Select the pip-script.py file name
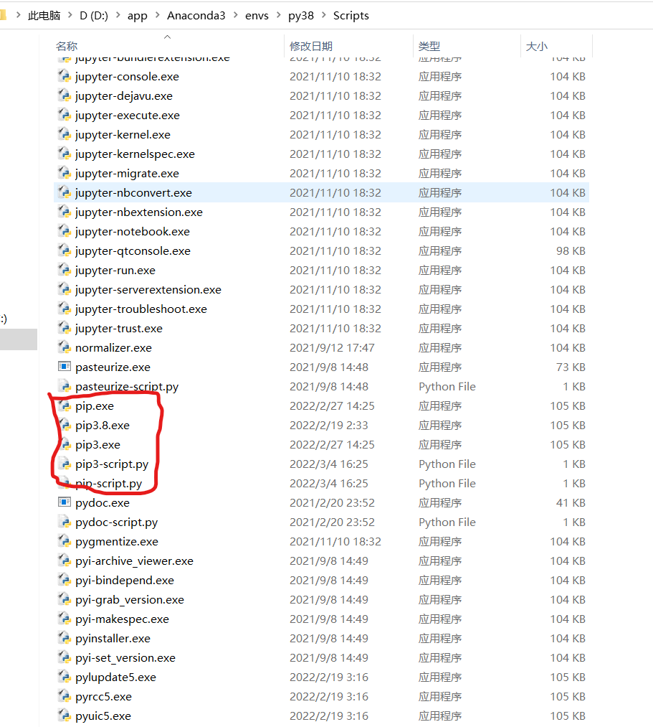Image resolution: width=653 pixels, height=727 pixels. tap(109, 484)
